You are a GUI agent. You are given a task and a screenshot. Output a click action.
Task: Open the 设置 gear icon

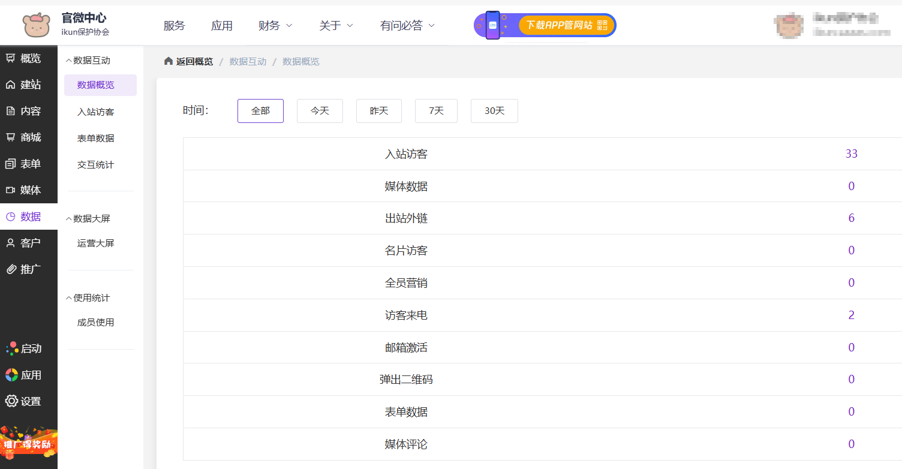coord(11,401)
